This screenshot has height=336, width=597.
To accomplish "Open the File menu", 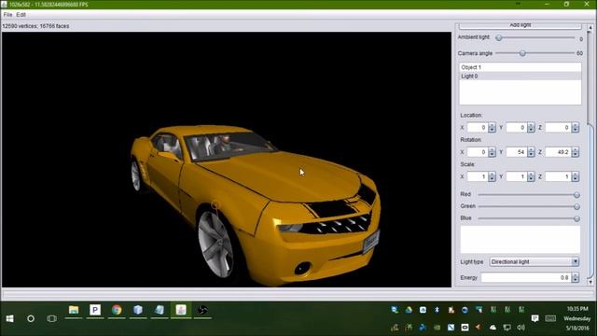I will (7, 15).
